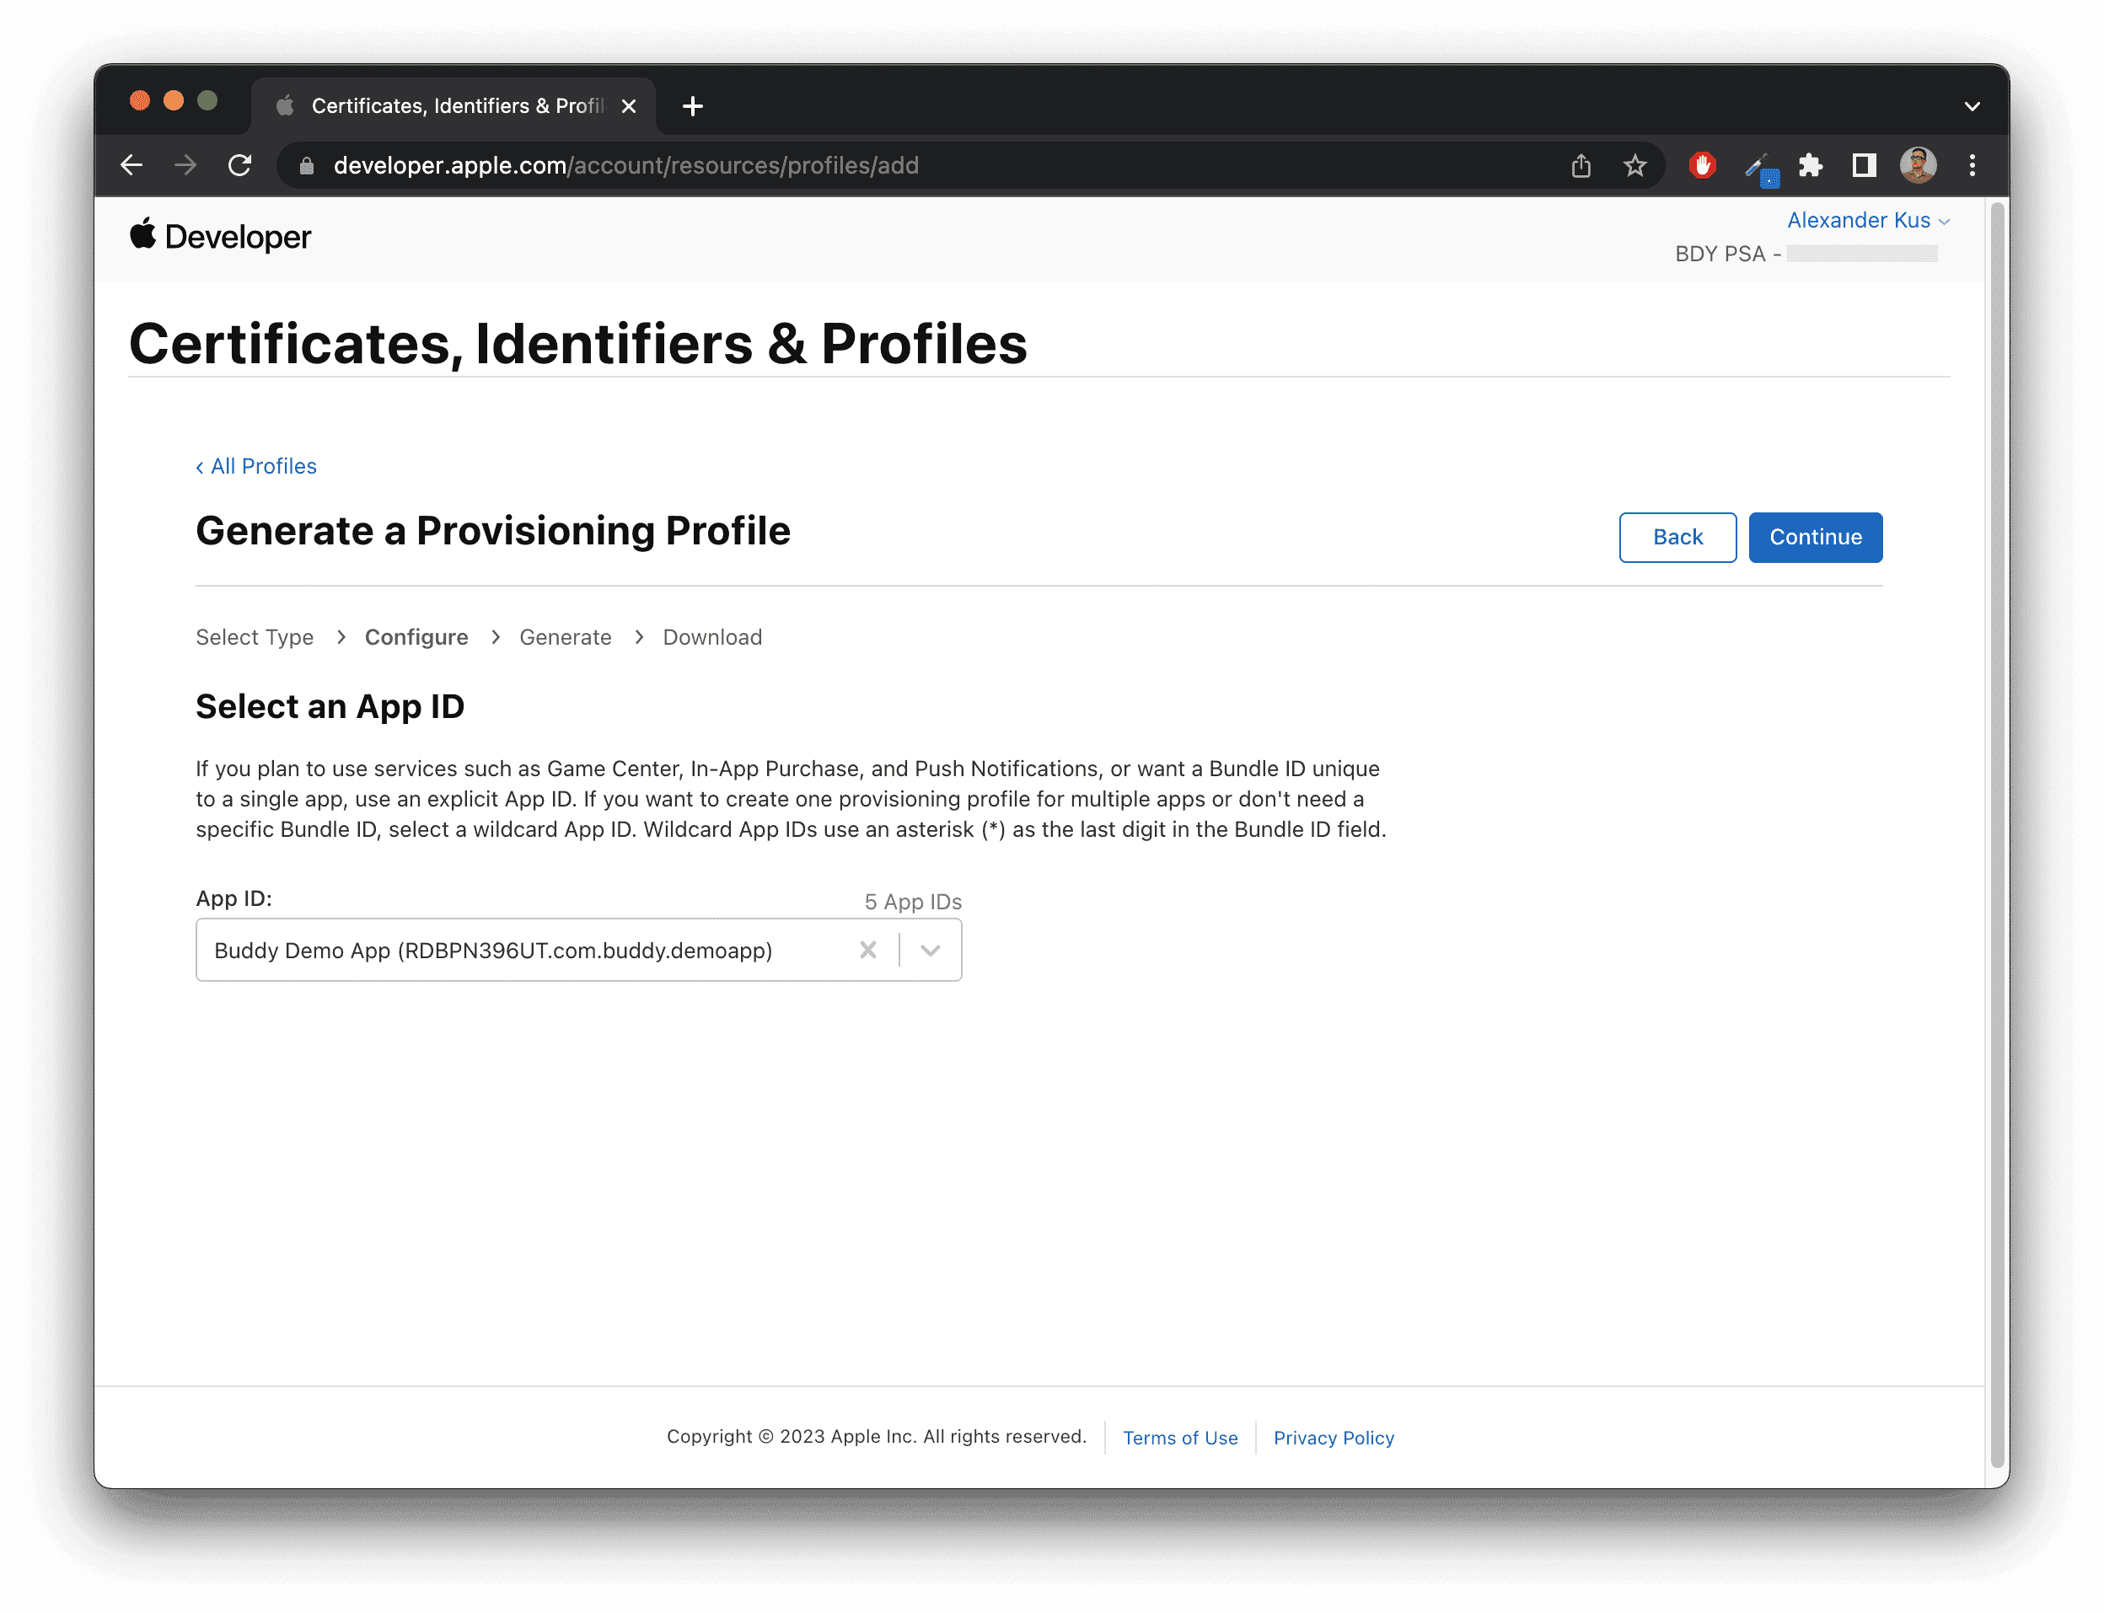Click the browser back navigation arrow
Image resolution: width=2104 pixels, height=1613 pixels.
tap(132, 164)
